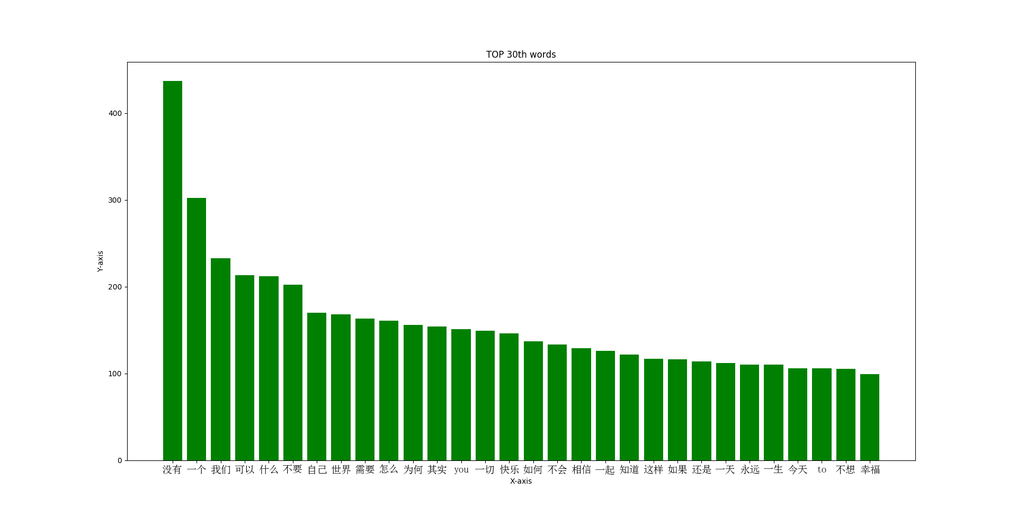Screen dimensions: 1017x517
Task: Click the x-axis label '其实'
Action: coord(437,469)
